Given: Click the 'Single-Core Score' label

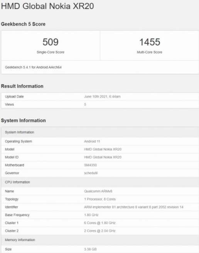Looking at the screenshot, I should (x=51, y=52).
